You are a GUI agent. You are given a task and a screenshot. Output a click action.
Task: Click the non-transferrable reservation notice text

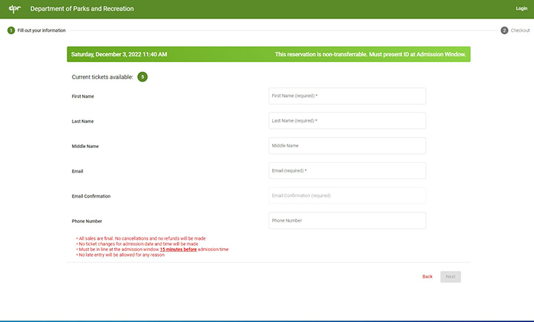click(371, 55)
